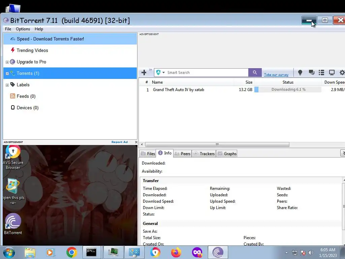Open the lightbulb tips icon
This screenshot has width=345, height=259.
(300, 73)
